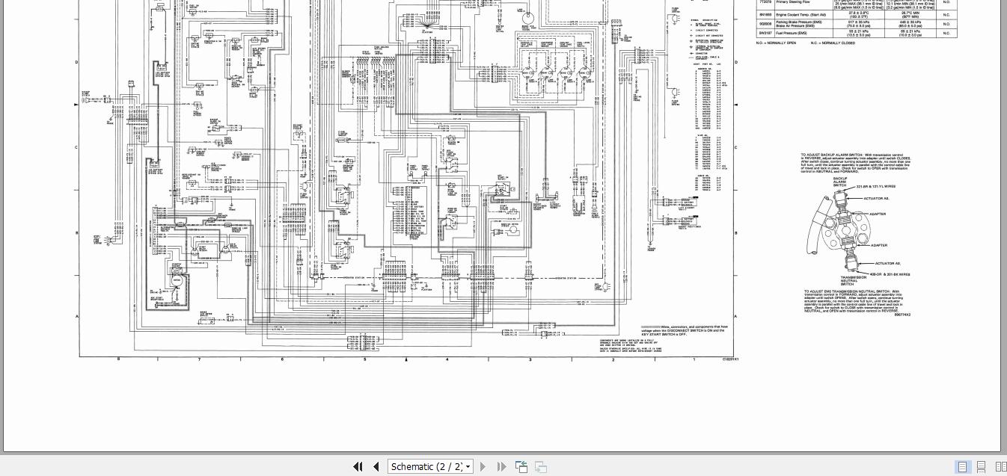1007x476 pixels.
Task: Click the next view navigation button
Action: pos(540,466)
